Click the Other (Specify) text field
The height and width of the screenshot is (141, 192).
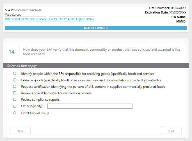(x=90, y=106)
